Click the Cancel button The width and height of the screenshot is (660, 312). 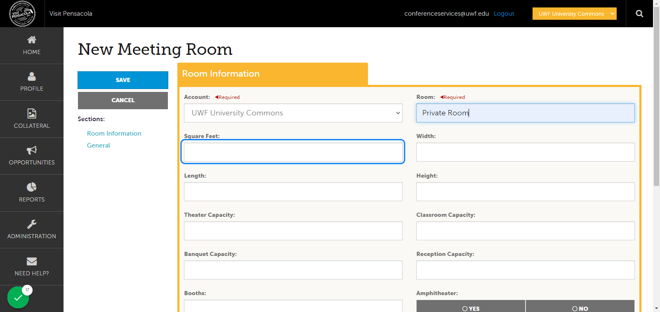tap(123, 100)
